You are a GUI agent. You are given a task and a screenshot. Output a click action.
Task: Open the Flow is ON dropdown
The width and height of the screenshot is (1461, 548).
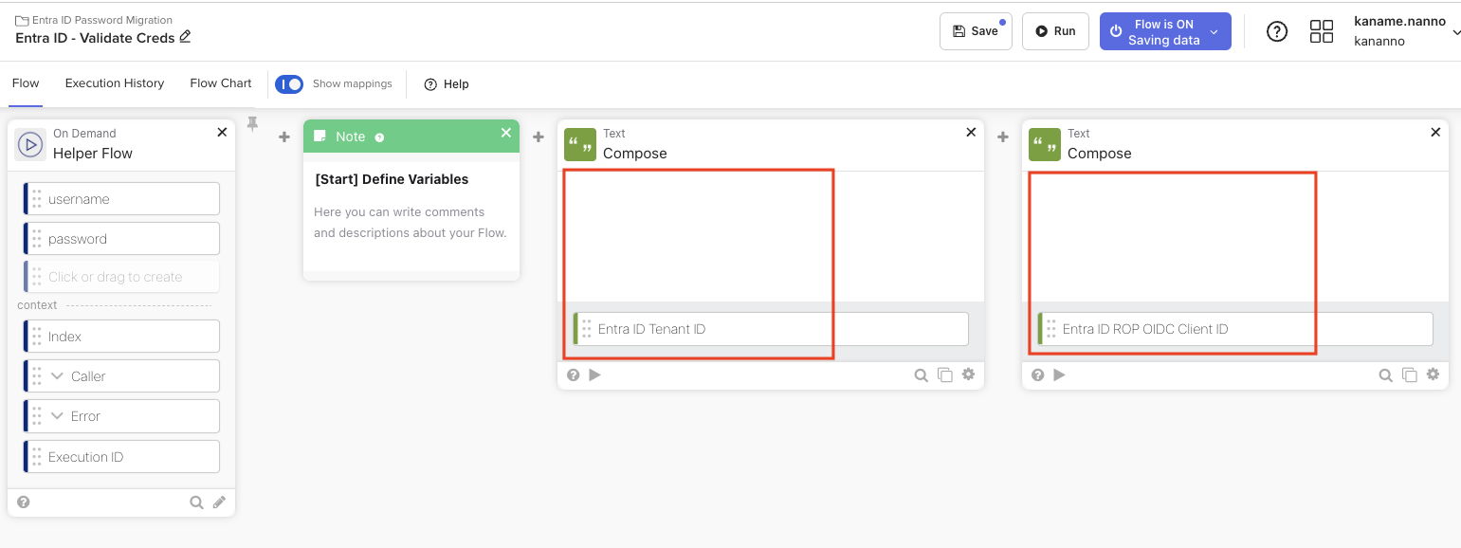[x=1214, y=31]
